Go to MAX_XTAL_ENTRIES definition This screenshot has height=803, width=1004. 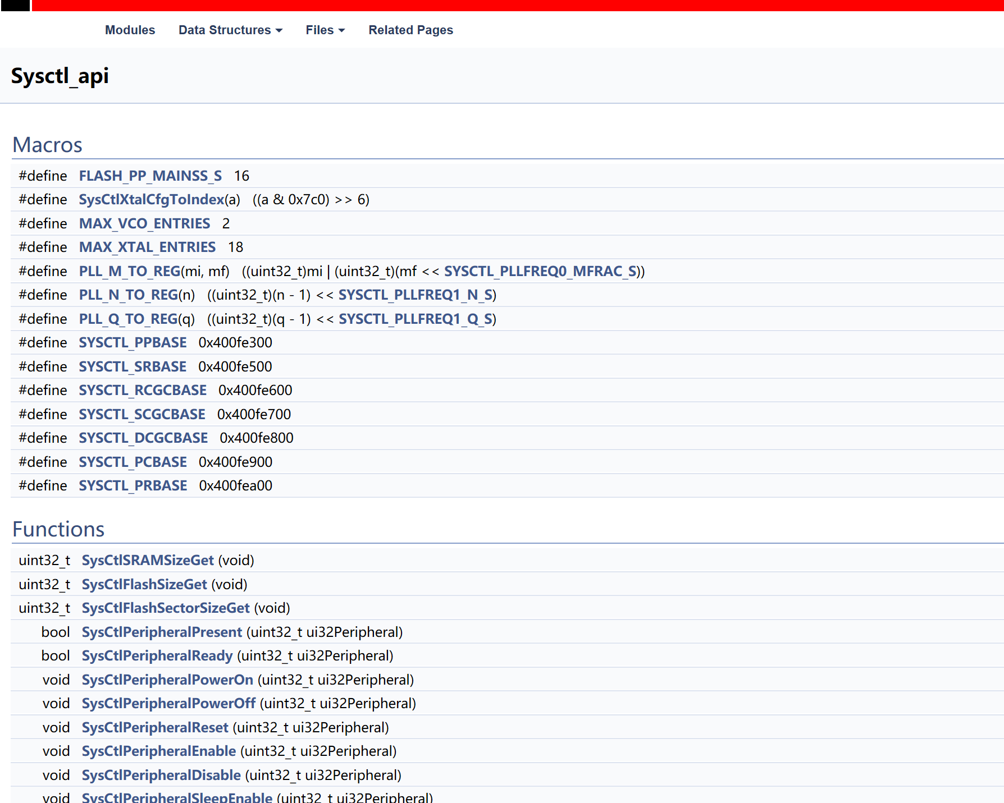(147, 247)
